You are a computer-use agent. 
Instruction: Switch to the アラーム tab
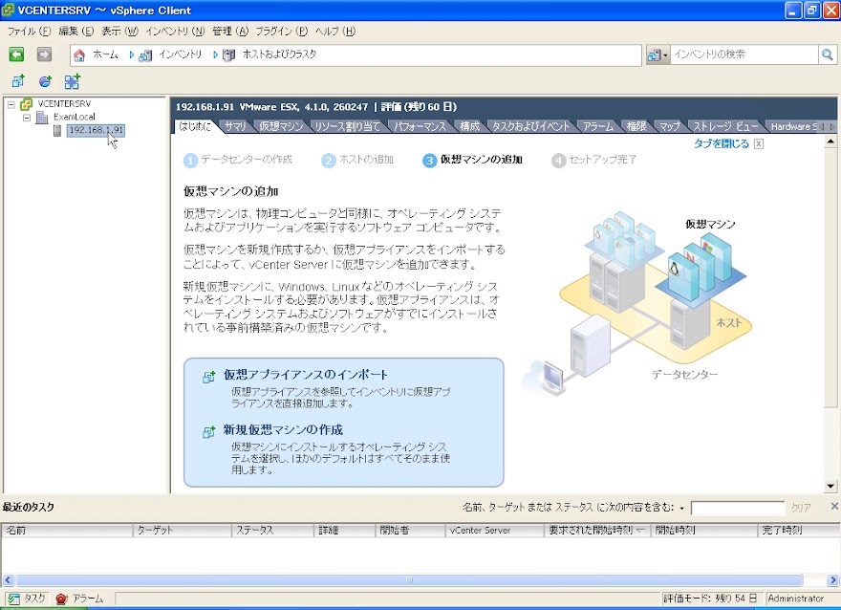coord(598,126)
